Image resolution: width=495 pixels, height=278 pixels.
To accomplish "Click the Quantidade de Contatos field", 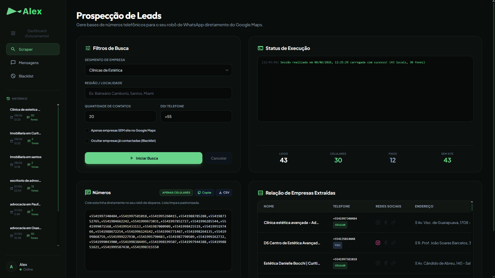I will tap(120, 116).
